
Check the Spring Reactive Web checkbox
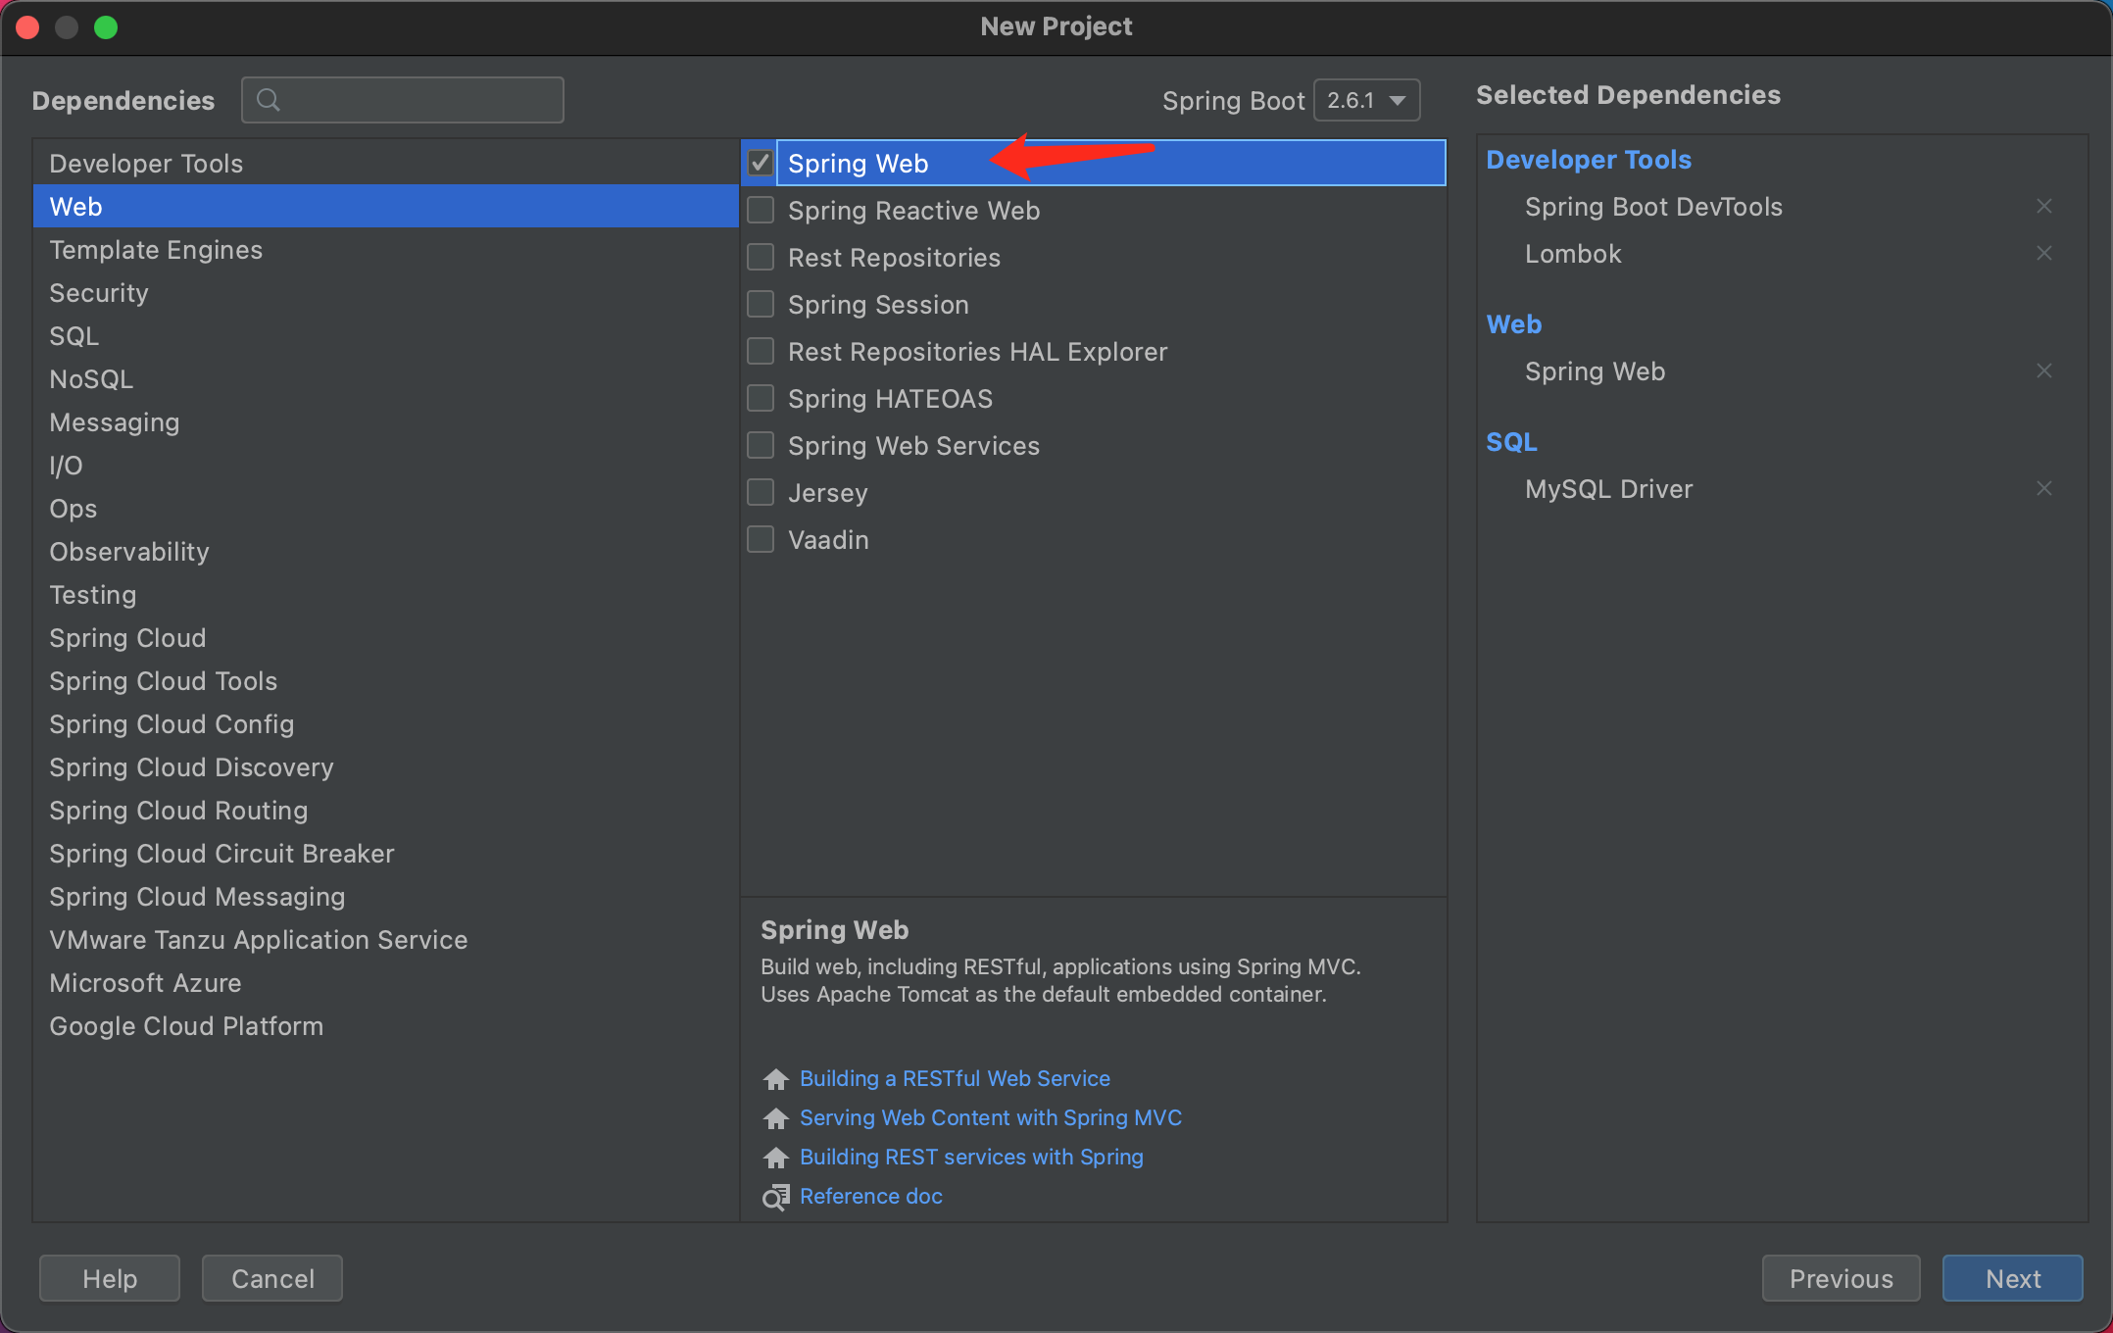tap(761, 210)
